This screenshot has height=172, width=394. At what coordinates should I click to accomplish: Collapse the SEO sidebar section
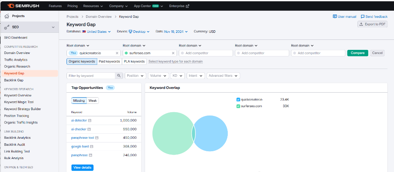pyautogui.click(x=53, y=27)
